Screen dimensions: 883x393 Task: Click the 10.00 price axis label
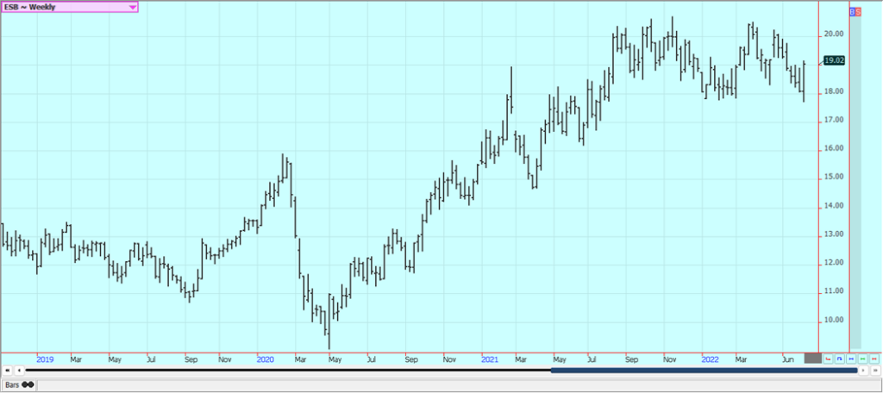click(834, 320)
